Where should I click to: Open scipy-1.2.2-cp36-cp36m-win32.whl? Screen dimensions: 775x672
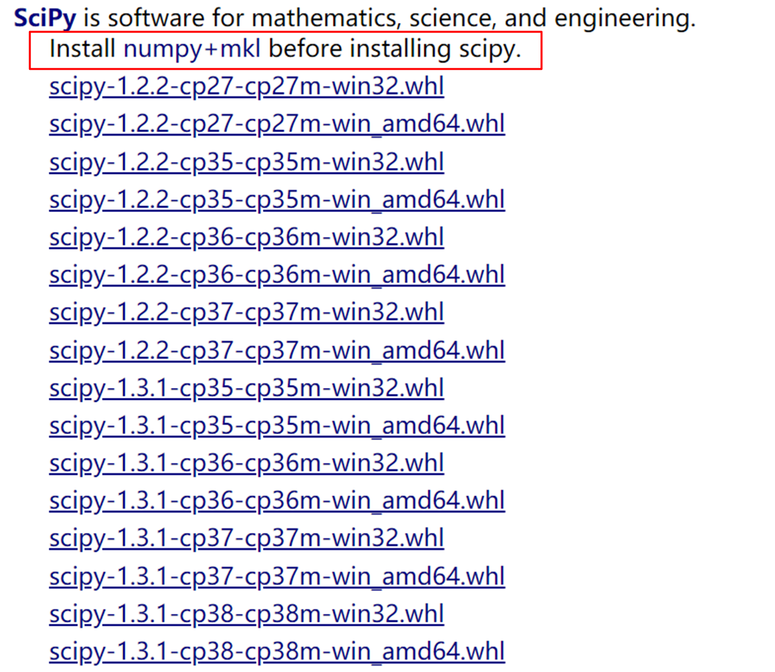tap(246, 238)
